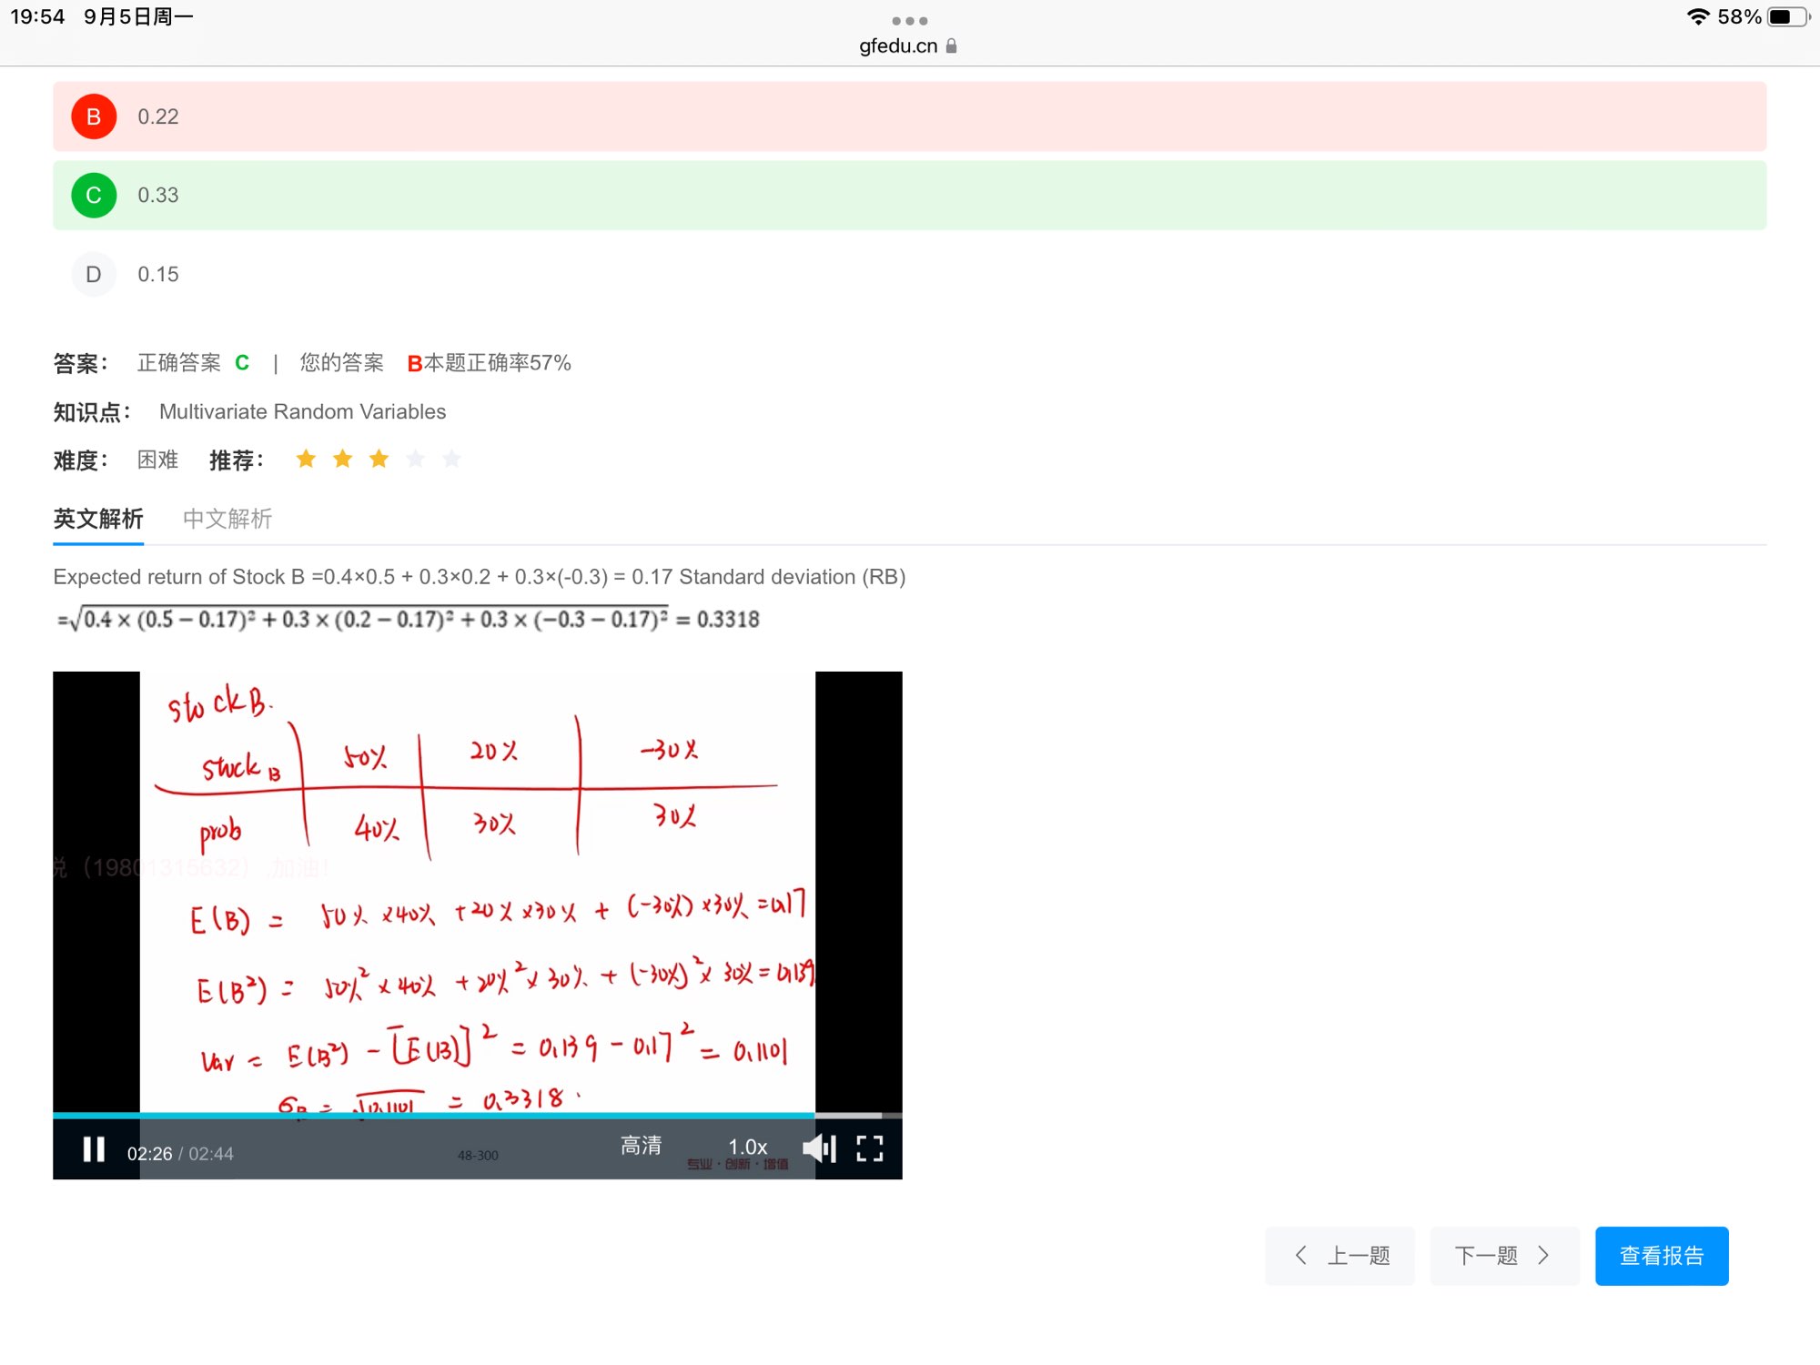
Task: Click the third recommendation star
Action: [x=379, y=459]
